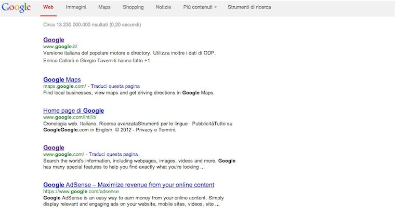Viewport: 395px width, 216px height.
Task: Click the https://www.google.com/adsense URL
Action: pos(81,191)
